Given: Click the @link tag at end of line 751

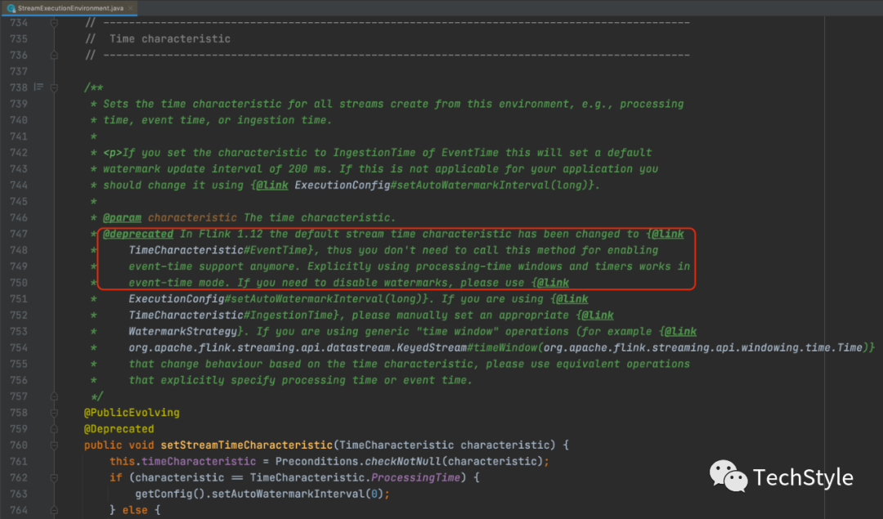Looking at the screenshot, I should [x=572, y=299].
